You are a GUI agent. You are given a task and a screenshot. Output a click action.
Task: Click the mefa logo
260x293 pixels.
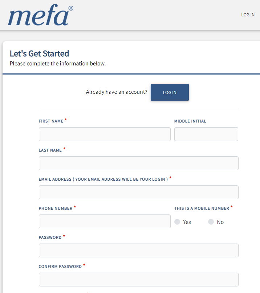[x=41, y=15]
